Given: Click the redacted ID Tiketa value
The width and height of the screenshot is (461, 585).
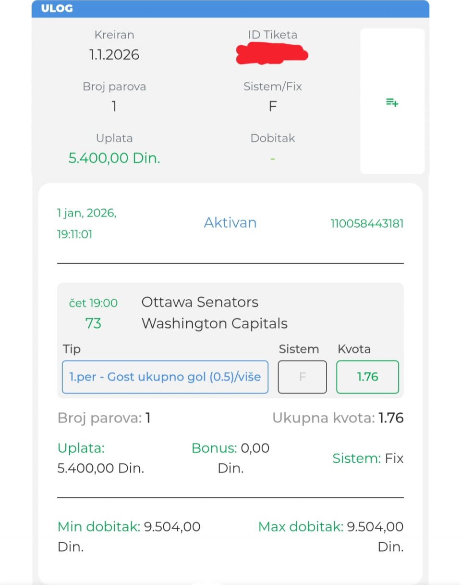Looking at the screenshot, I should [x=272, y=53].
